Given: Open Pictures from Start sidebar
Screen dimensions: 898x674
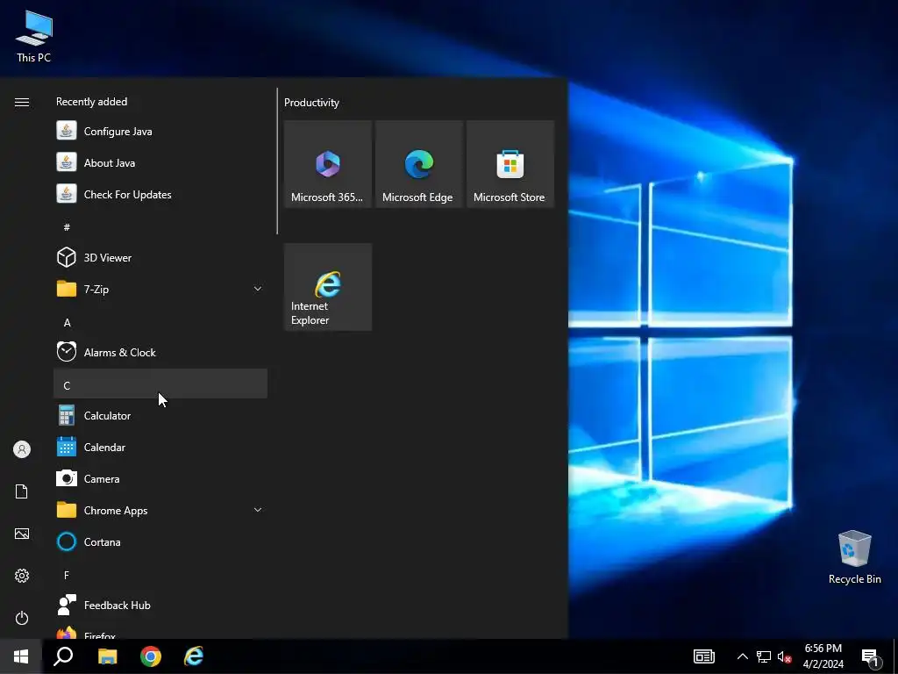Looking at the screenshot, I should click(x=22, y=534).
